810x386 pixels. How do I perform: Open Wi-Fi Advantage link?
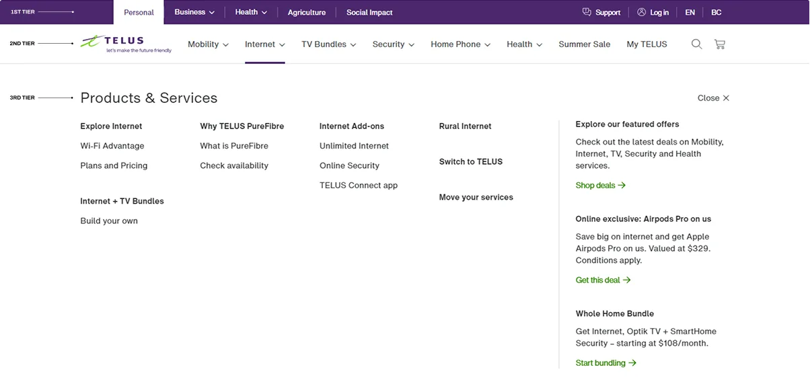click(112, 146)
